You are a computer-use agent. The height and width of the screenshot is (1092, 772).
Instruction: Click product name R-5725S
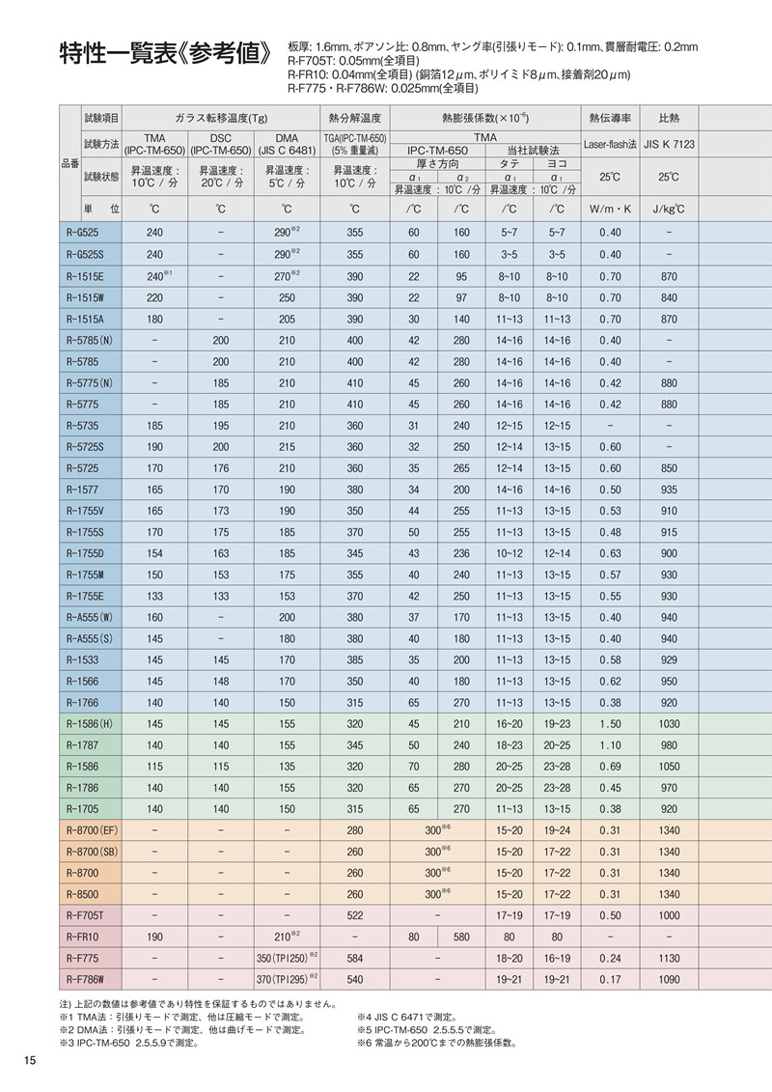coord(85,446)
